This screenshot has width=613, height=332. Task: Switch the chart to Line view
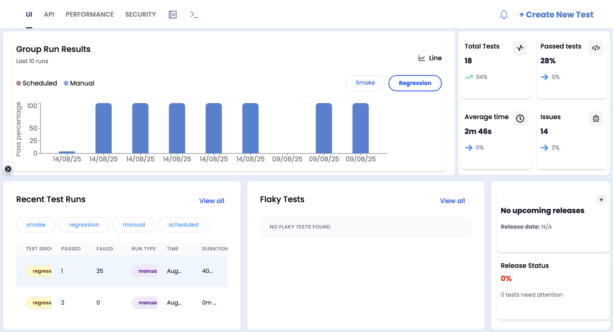coord(430,58)
